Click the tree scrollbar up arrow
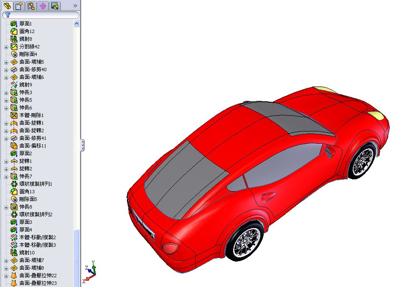397x287 pixels. click(76, 23)
